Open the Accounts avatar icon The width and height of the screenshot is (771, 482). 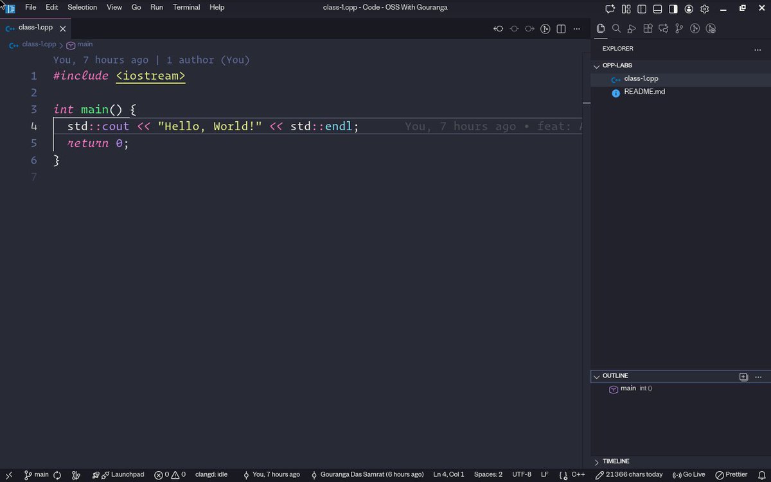(689, 8)
